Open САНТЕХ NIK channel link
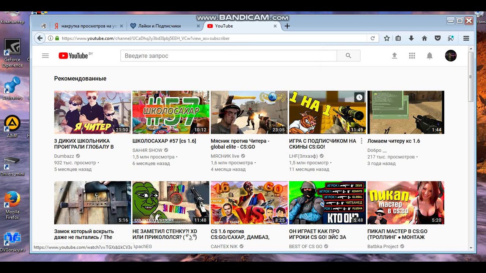Image resolution: width=486 pixels, height=273 pixels. point(224,246)
